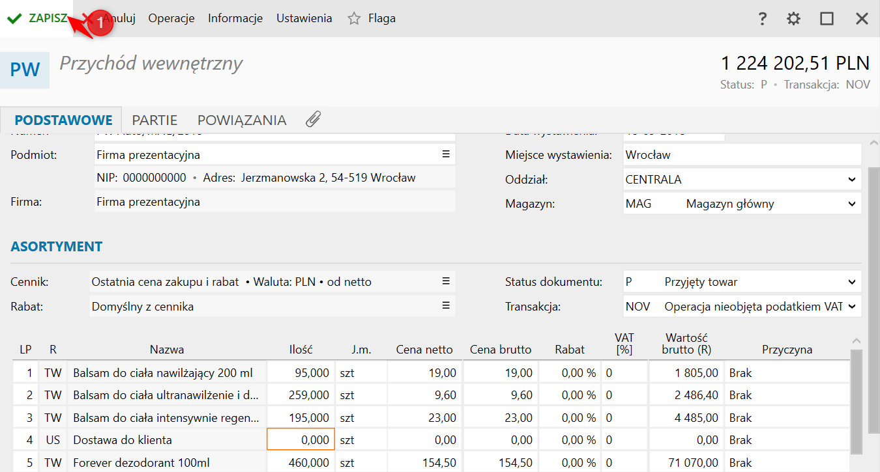Viewport: 880px width, 472px height.
Task: Click the Miejsce wystawienia field with Wrocław
Action: pyautogui.click(x=742, y=155)
